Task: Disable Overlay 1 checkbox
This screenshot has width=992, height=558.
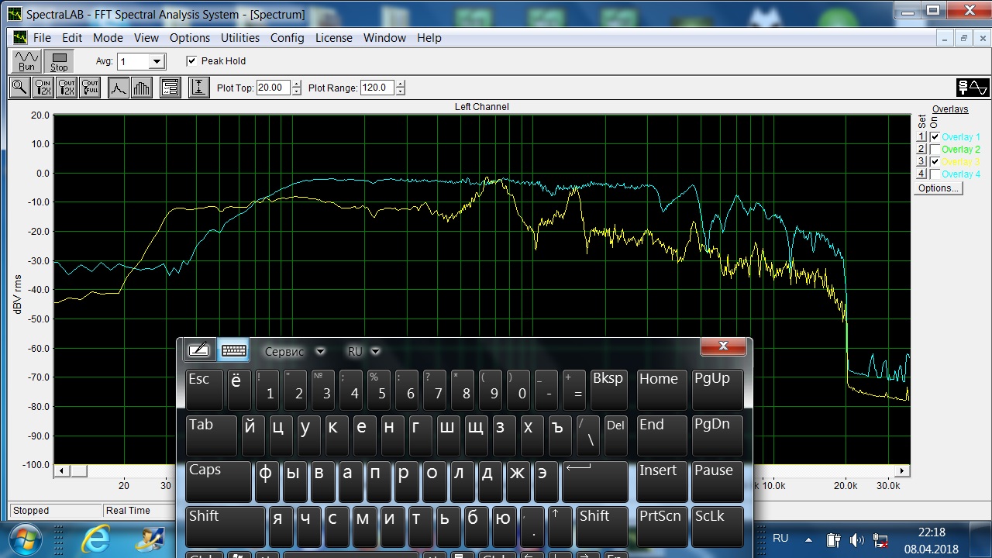Action: (x=935, y=137)
